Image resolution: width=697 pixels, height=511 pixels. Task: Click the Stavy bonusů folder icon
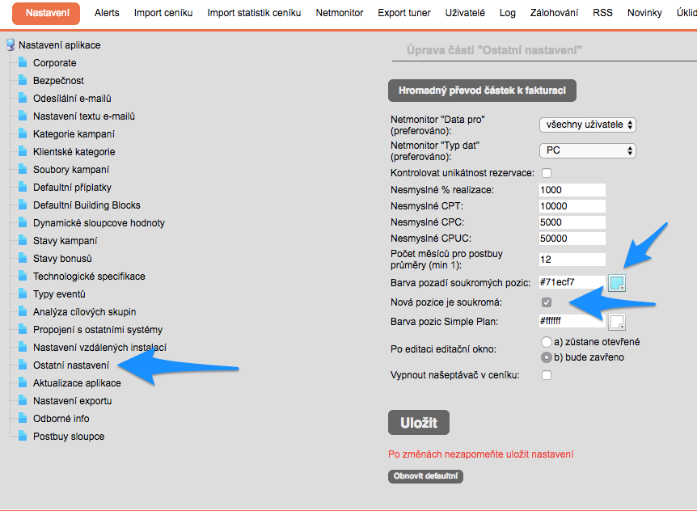tap(23, 259)
